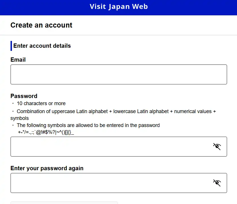Click the Email label

click(x=18, y=60)
